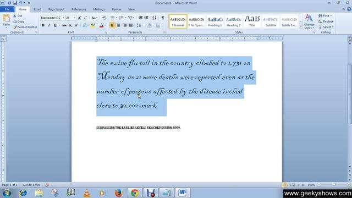Open the Change Case dropdown
This screenshot has height=198, width=352.
pos(94,18)
